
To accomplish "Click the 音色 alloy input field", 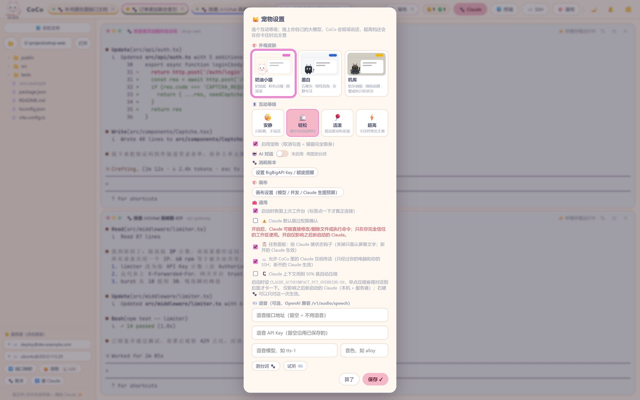I will click(364, 350).
